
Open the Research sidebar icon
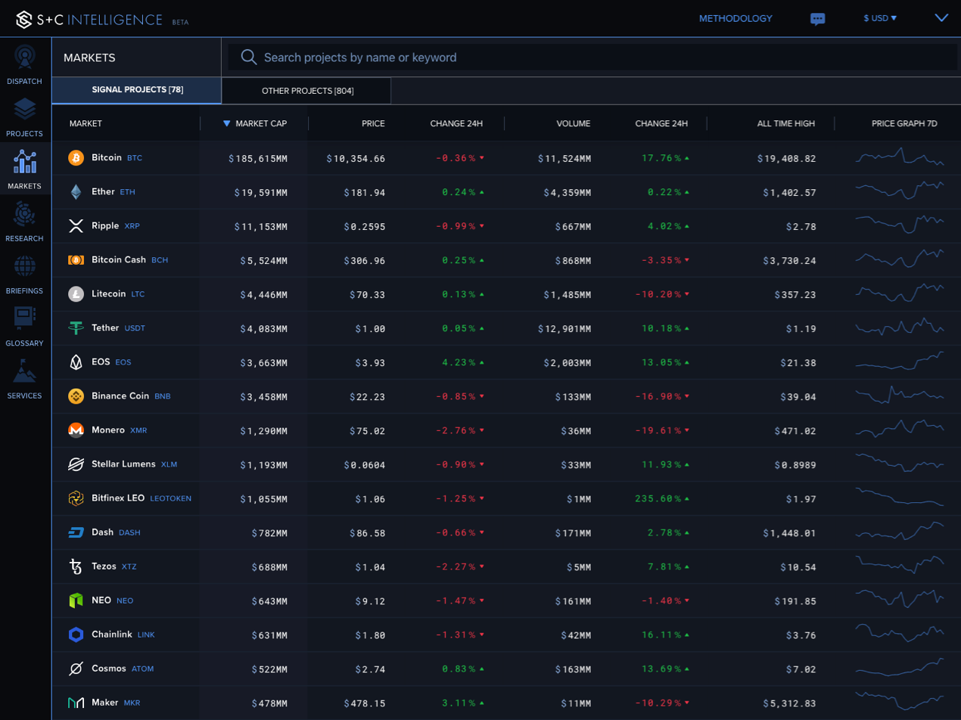[25, 214]
